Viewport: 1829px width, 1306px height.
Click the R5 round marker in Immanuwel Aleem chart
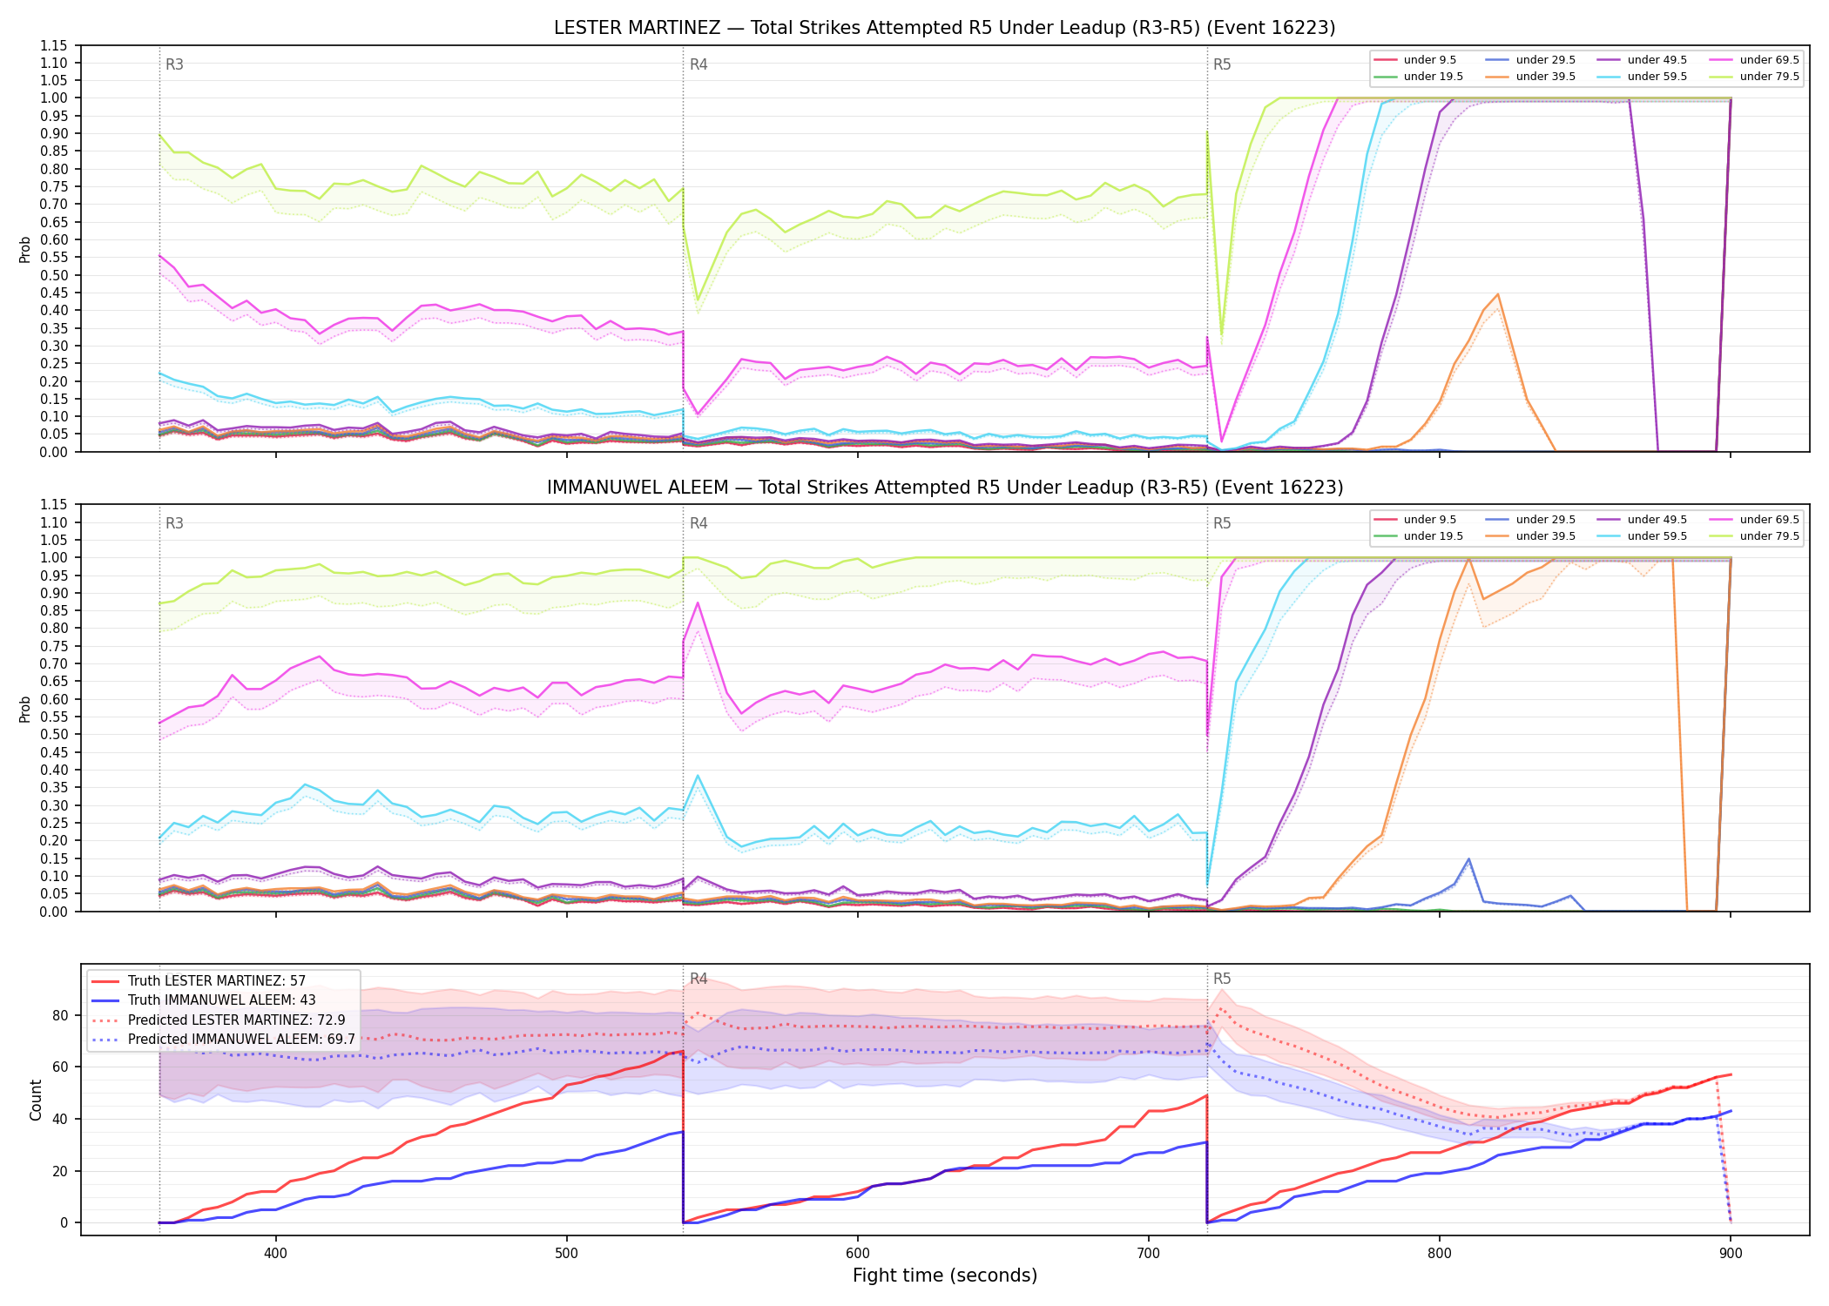(1222, 523)
